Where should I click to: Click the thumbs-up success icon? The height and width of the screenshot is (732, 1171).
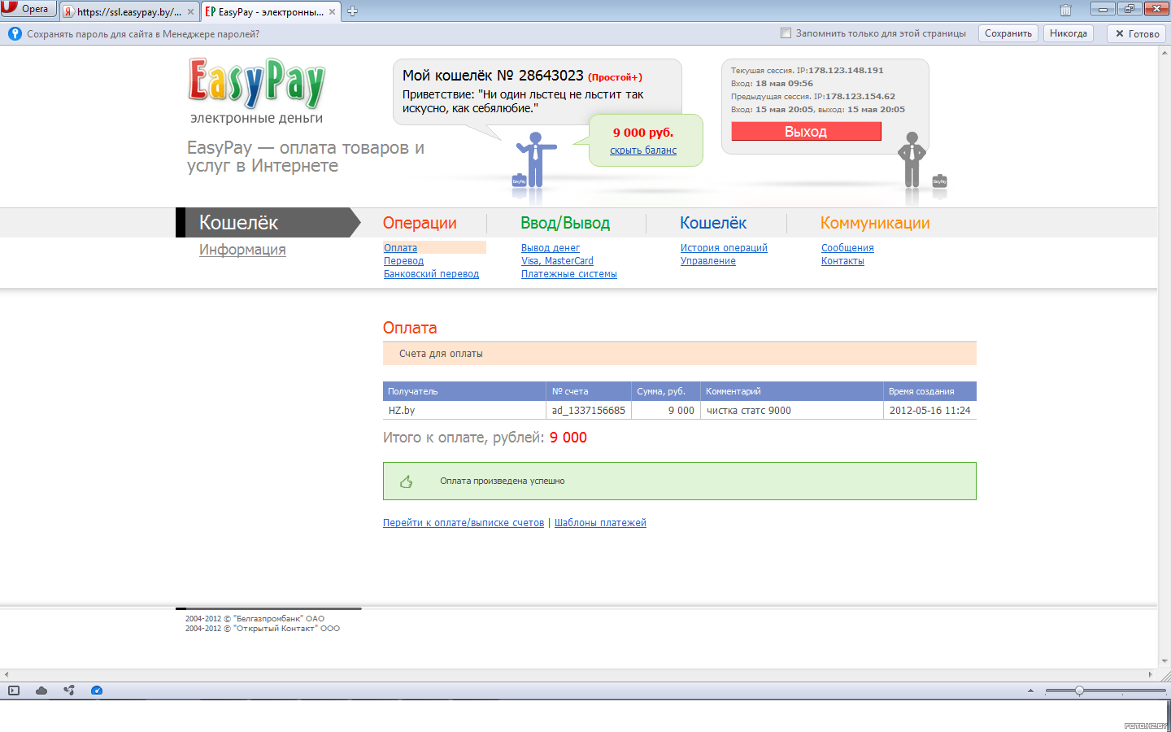(407, 481)
